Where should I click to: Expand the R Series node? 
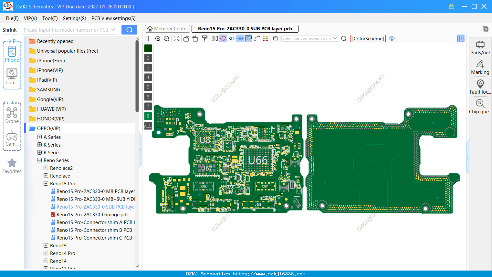39,152
